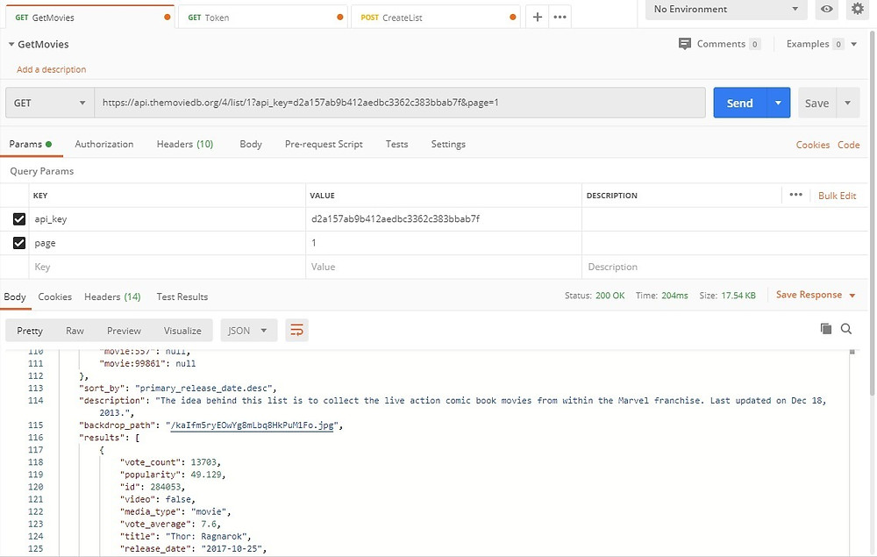Click the page value cell
The width and height of the screenshot is (877, 557).
(x=444, y=243)
